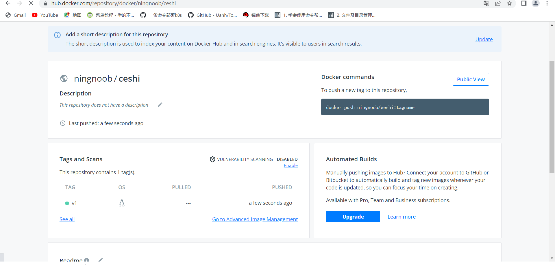Click the docker push command box

pos(405,107)
